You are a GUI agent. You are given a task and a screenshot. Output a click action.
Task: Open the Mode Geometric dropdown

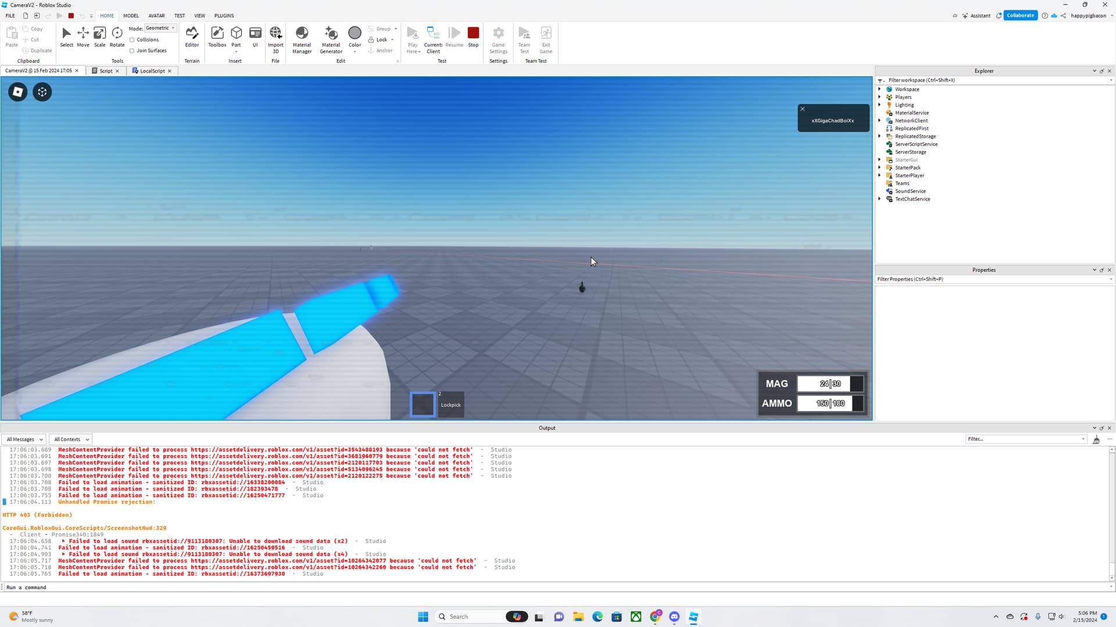pyautogui.click(x=160, y=28)
